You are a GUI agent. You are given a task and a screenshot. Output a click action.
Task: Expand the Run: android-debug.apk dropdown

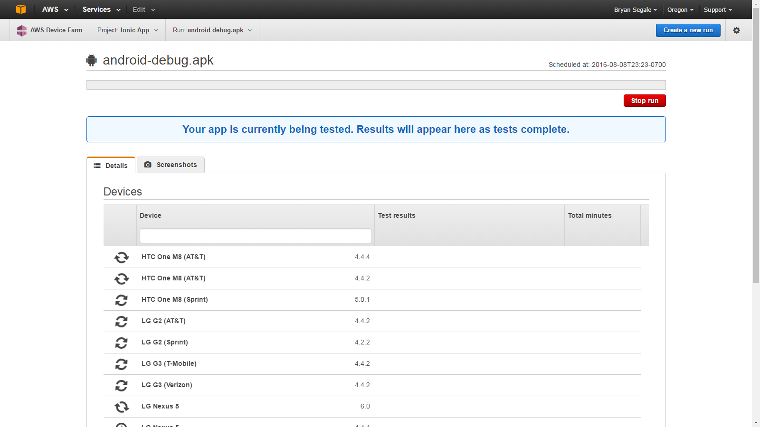(212, 30)
